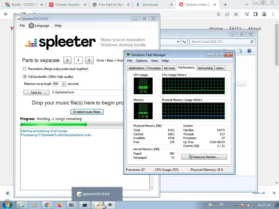Viewport: 279px width, 209px height.
Task: Open the Help menu in Task Manager
Action: click(165, 61)
